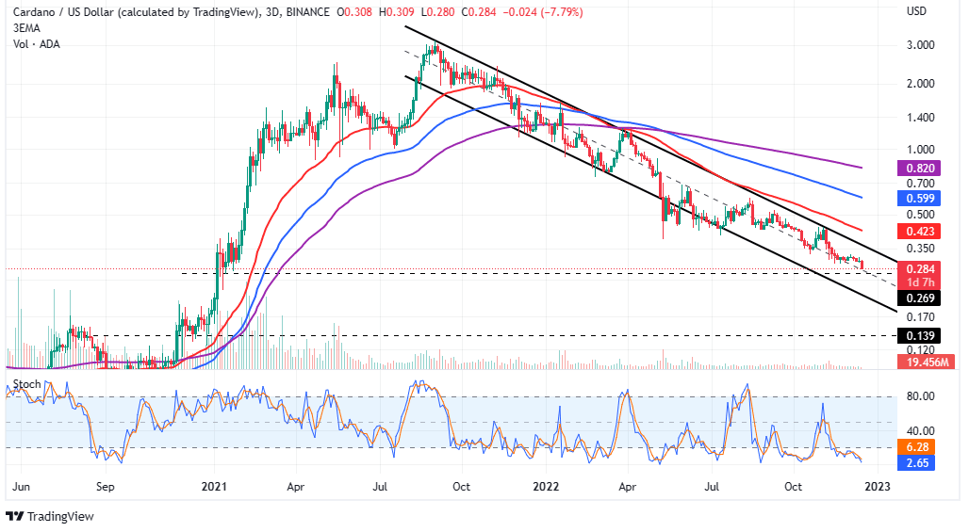Image resolution: width=969 pixels, height=532 pixels.
Task: Click the blue 0.599 EMA price label
Action: click(x=920, y=198)
